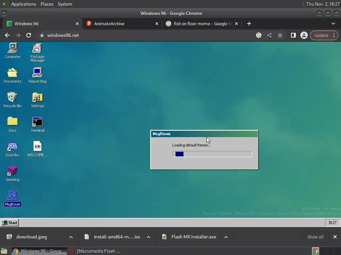Click the site lock icon in address bar

point(42,35)
